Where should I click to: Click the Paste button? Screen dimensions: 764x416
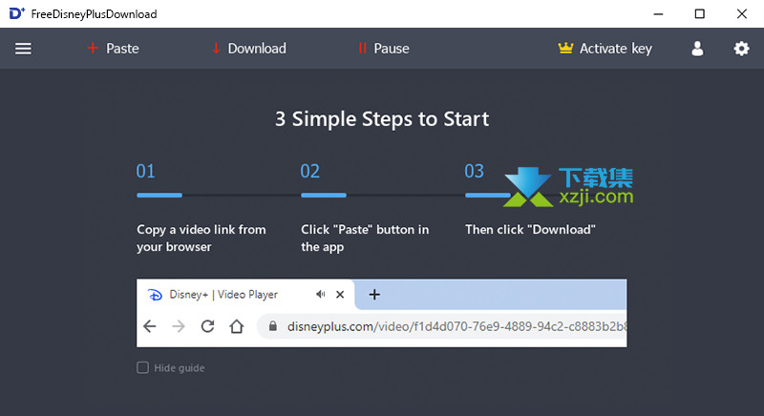pos(113,49)
